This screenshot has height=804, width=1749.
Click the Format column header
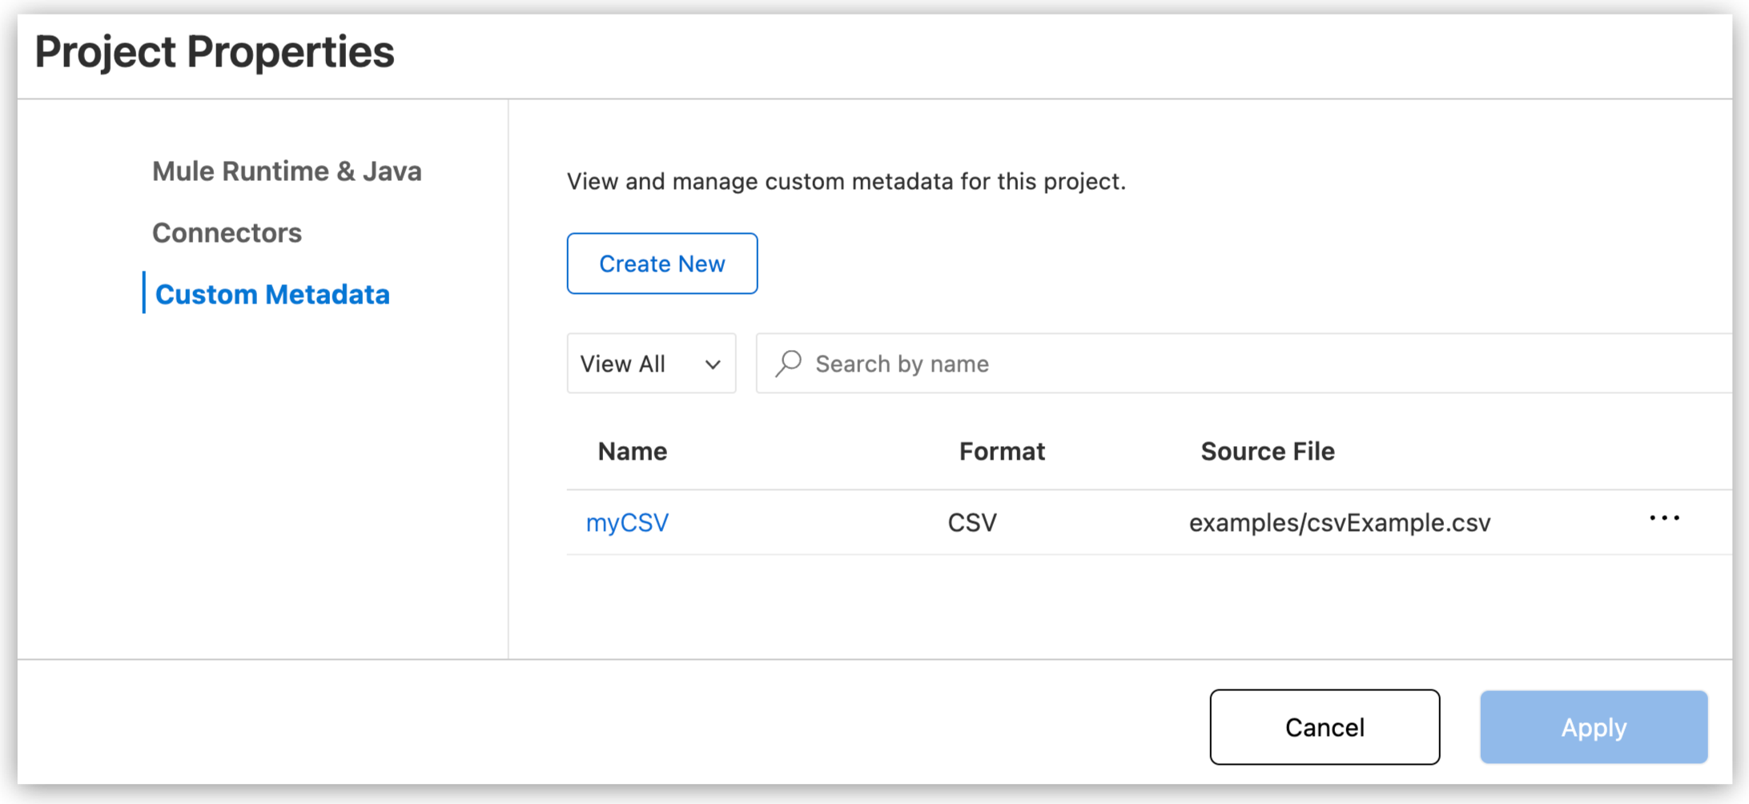click(x=1002, y=451)
